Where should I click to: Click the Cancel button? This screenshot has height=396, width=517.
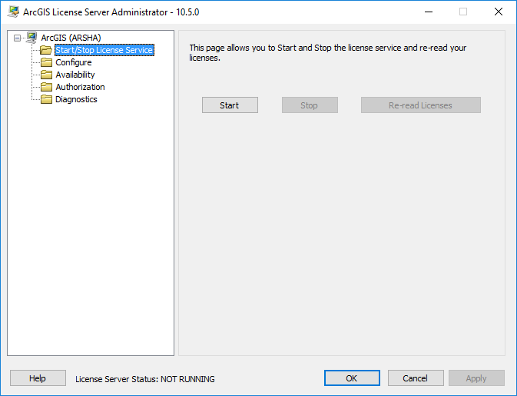pyautogui.click(x=416, y=378)
